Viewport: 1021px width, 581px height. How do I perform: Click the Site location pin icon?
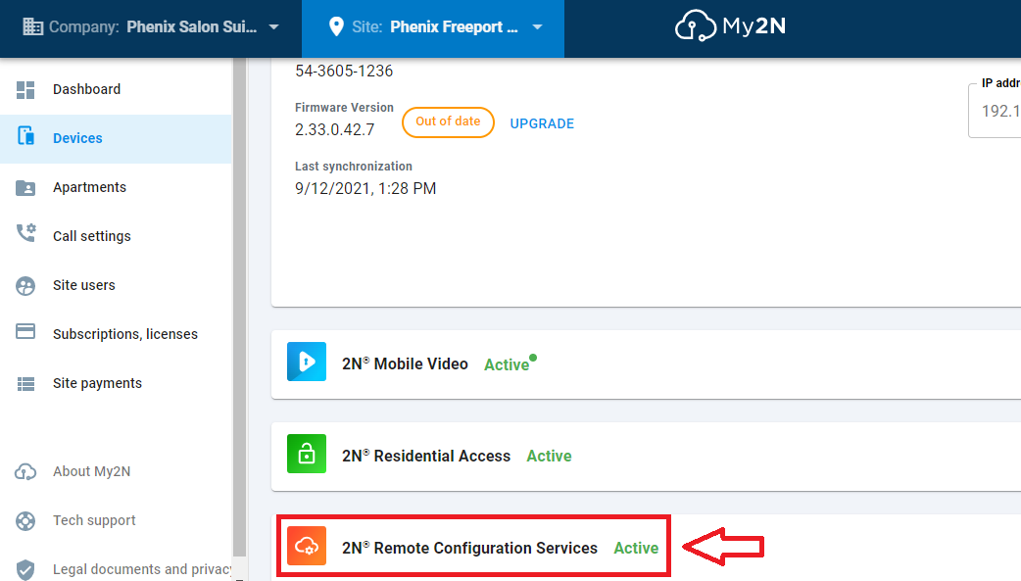tap(336, 26)
